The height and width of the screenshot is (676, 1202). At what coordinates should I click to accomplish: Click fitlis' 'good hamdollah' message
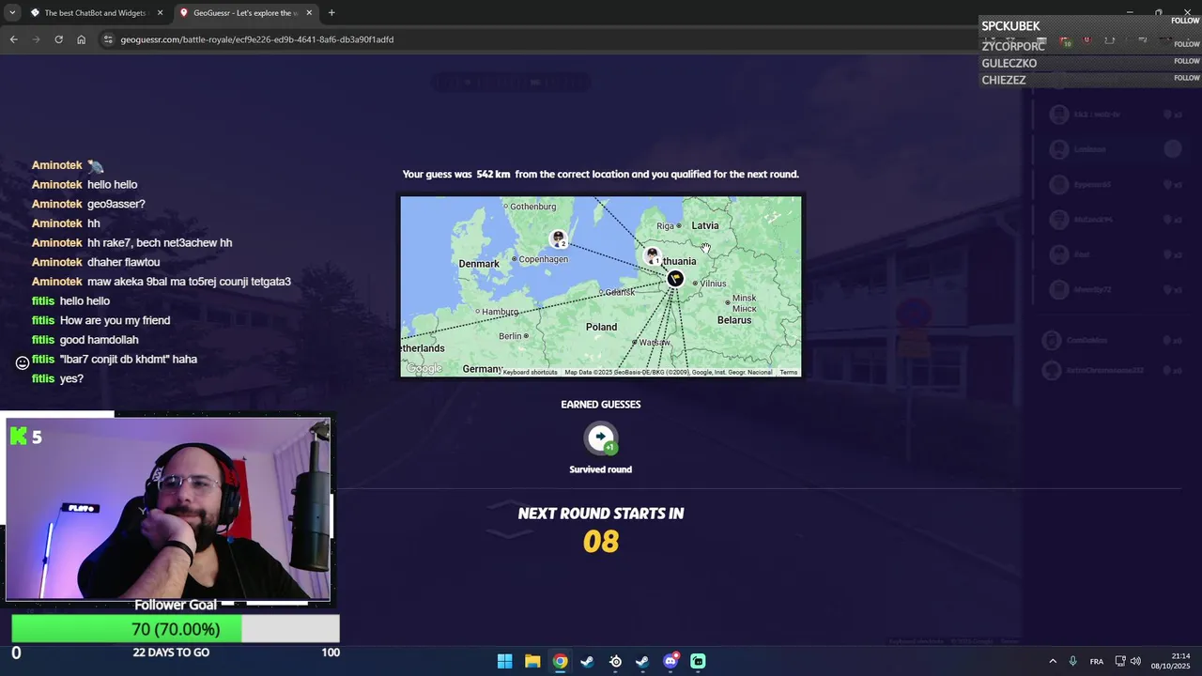99,340
